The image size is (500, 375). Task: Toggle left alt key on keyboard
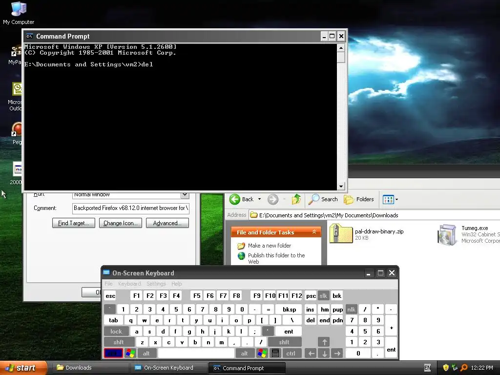(x=146, y=354)
